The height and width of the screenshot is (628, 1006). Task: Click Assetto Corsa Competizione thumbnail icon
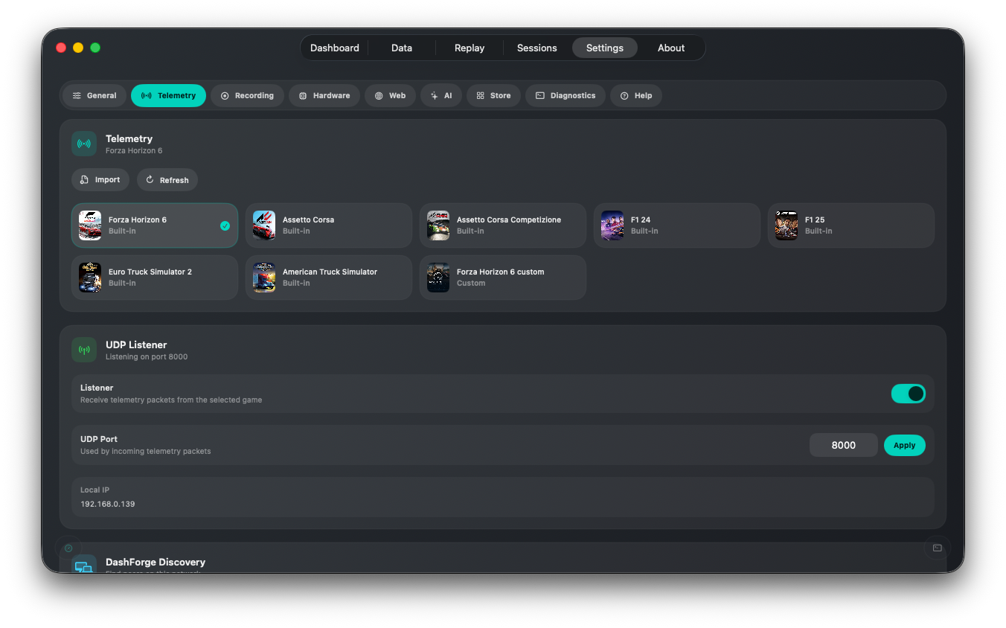pyautogui.click(x=438, y=225)
